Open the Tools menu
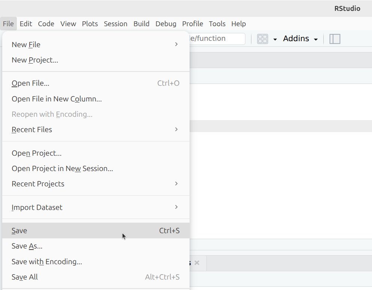Screen dimensions: 372x290 click(x=217, y=24)
